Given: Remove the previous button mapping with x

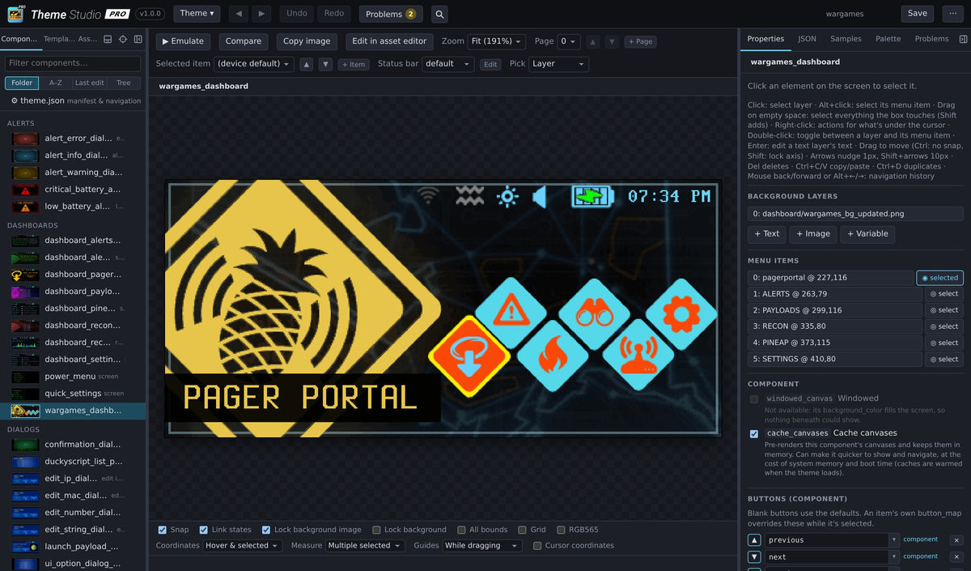Looking at the screenshot, I should [x=956, y=540].
